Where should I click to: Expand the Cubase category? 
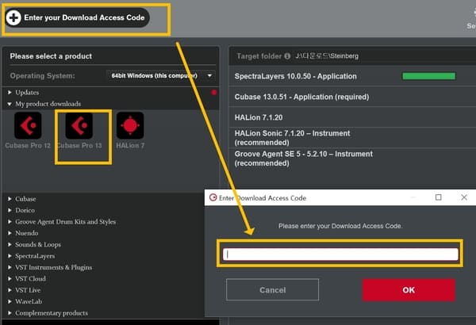pyautogui.click(x=10, y=199)
